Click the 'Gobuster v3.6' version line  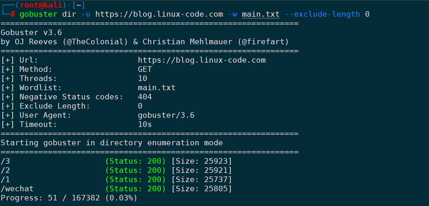point(31,33)
